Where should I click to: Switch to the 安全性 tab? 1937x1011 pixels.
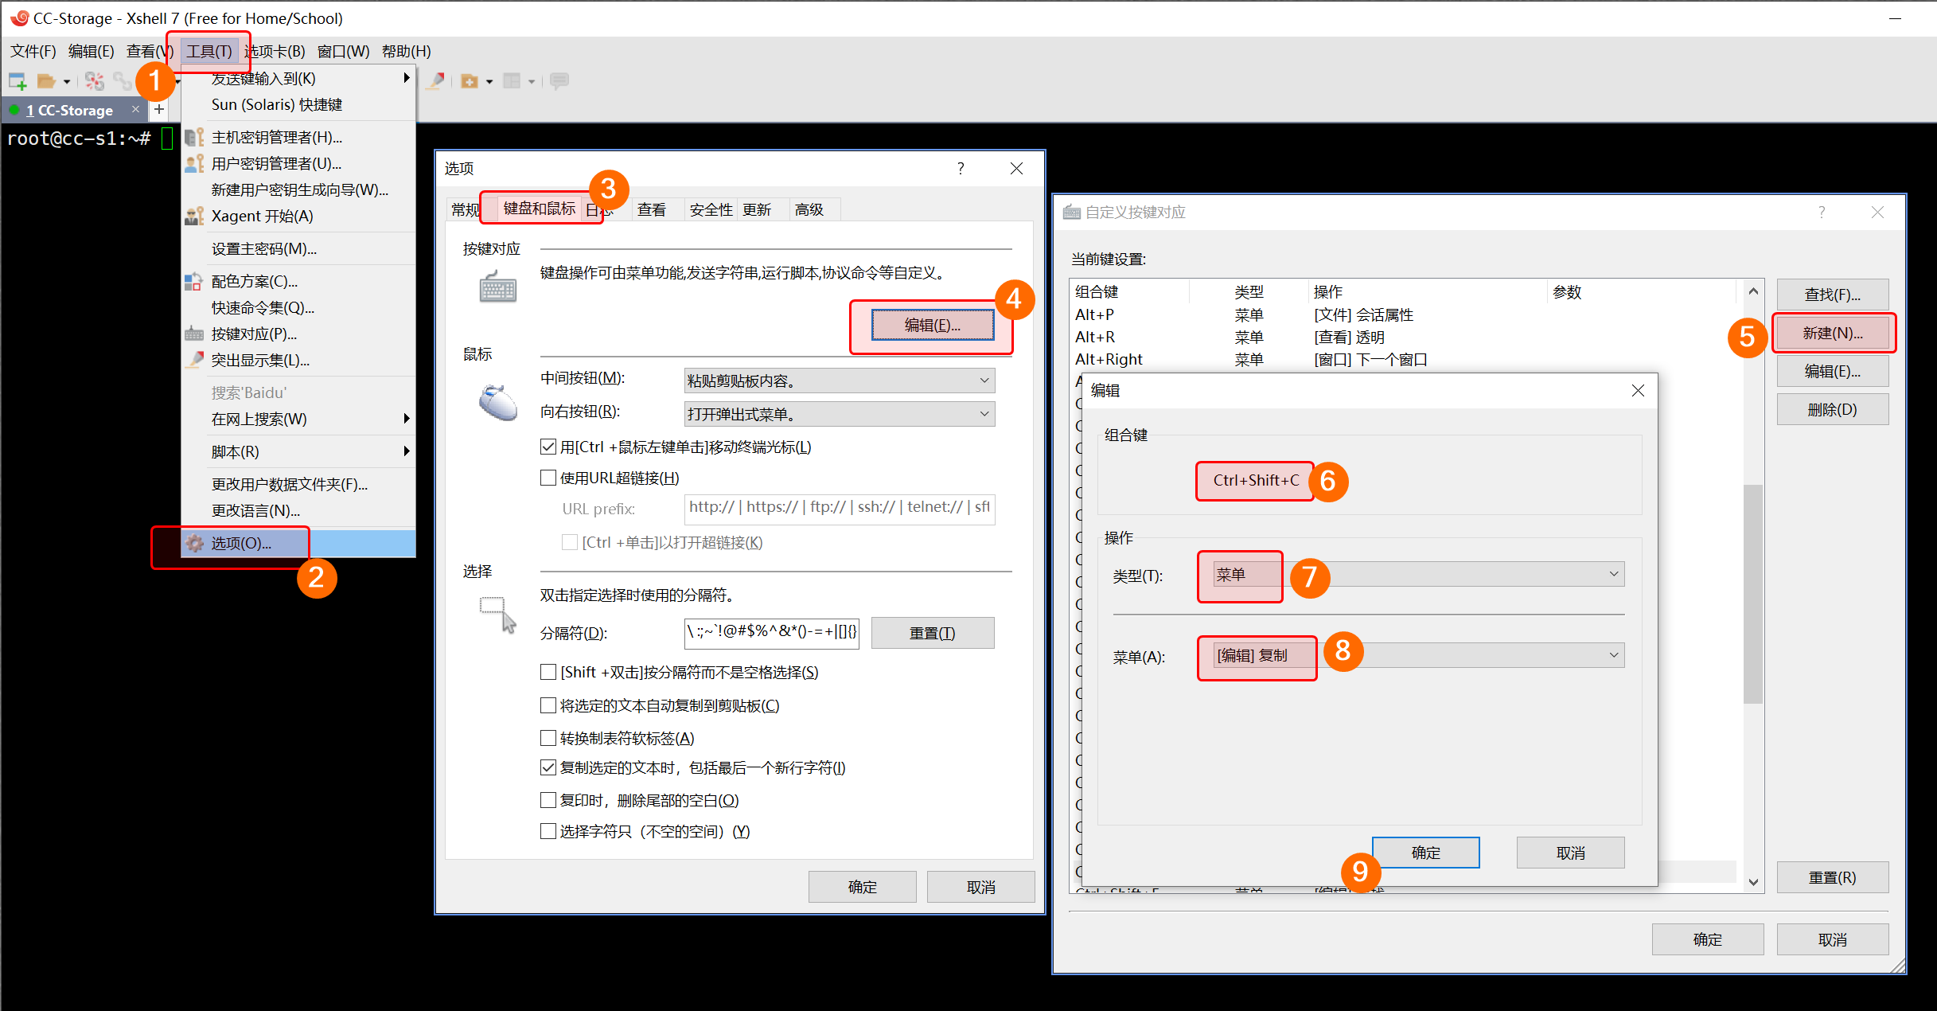tap(710, 209)
